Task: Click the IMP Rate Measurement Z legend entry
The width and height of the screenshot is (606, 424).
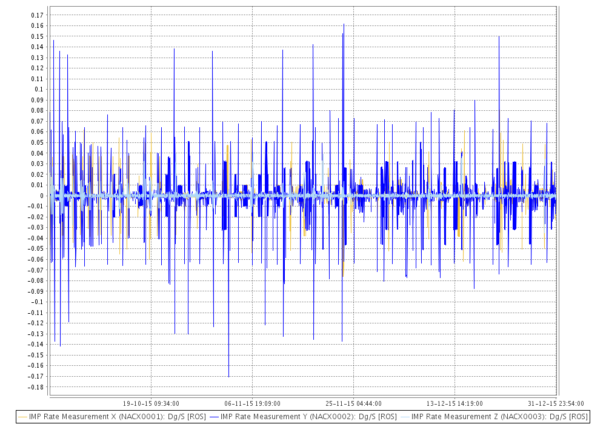Action: coord(494,416)
